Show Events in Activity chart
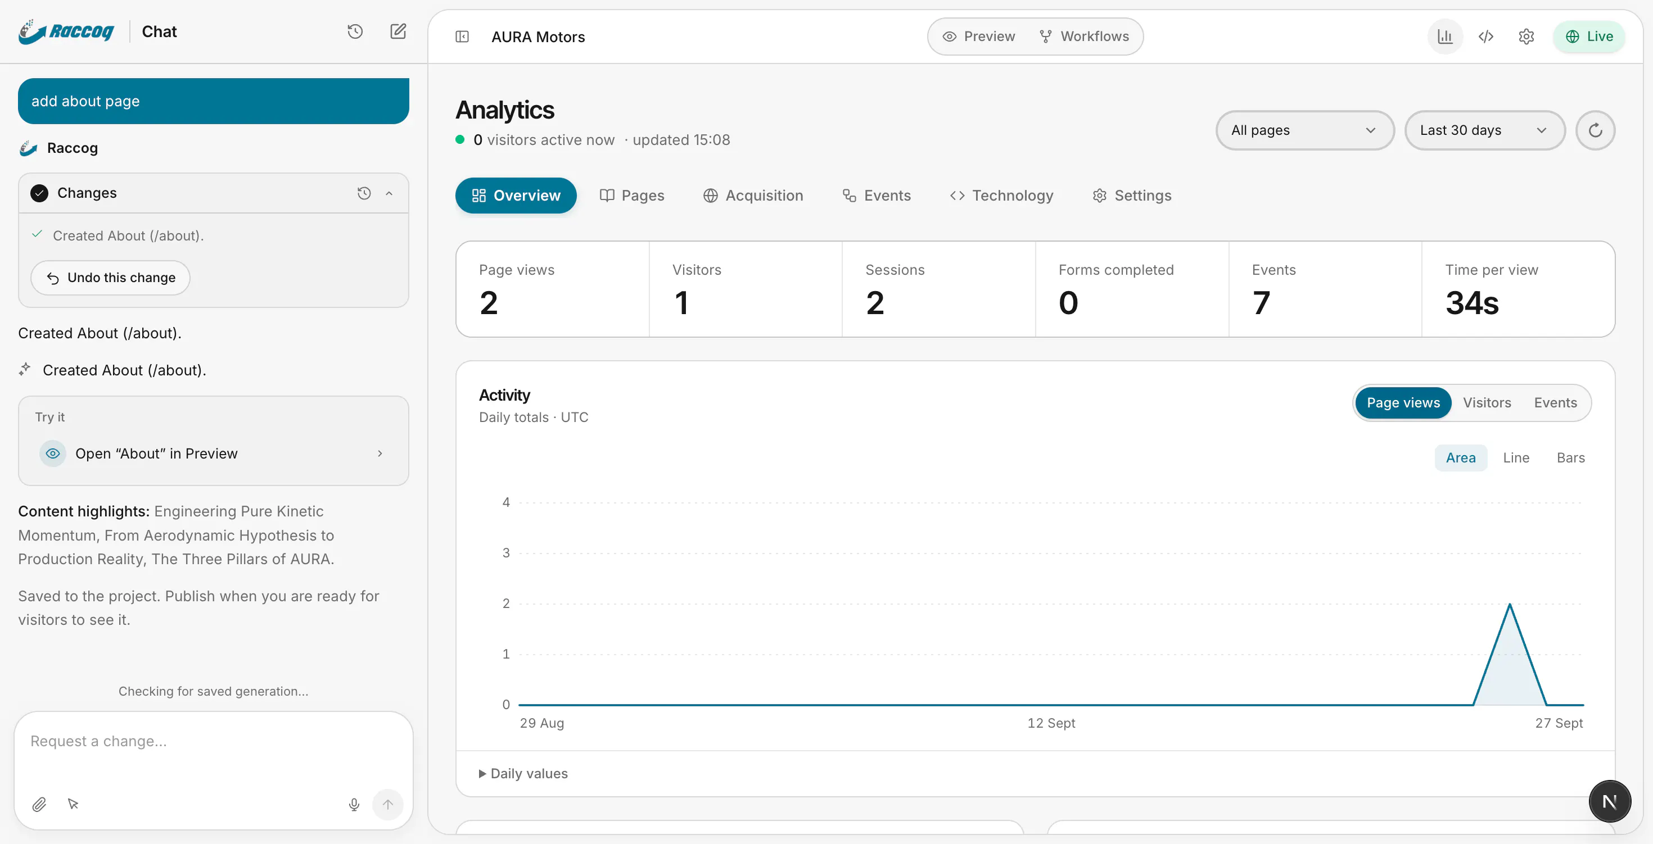 [1555, 403]
